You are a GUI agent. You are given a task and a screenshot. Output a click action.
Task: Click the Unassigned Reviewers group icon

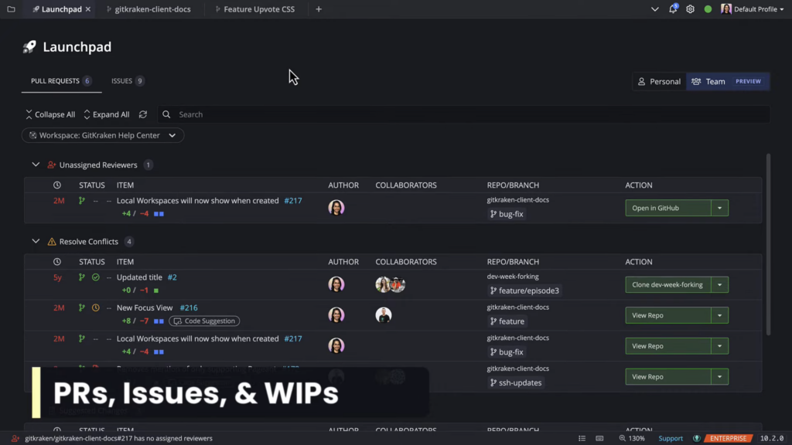pos(52,165)
